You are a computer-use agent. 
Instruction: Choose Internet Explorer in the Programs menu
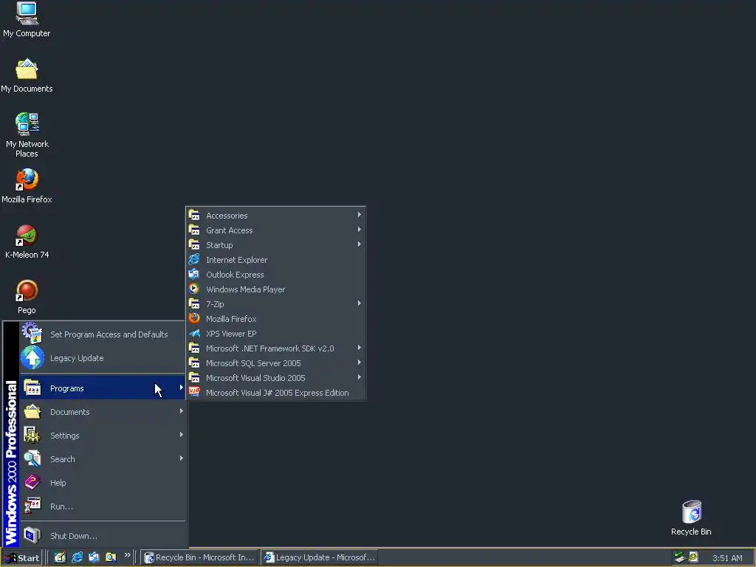pyautogui.click(x=275, y=259)
